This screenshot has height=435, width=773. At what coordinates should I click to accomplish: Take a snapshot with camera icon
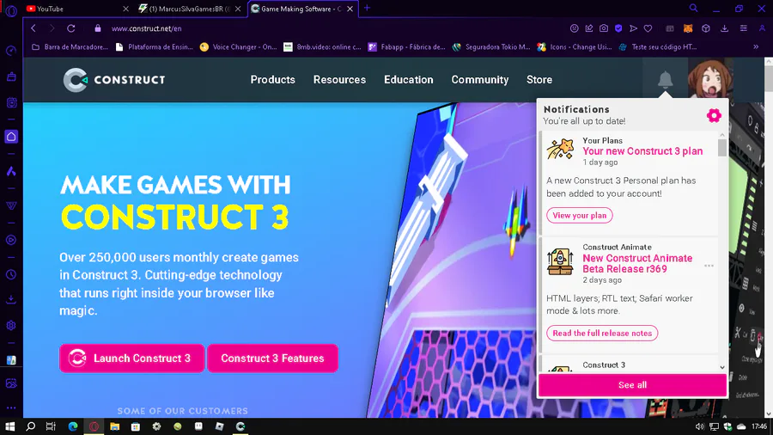[604, 28]
